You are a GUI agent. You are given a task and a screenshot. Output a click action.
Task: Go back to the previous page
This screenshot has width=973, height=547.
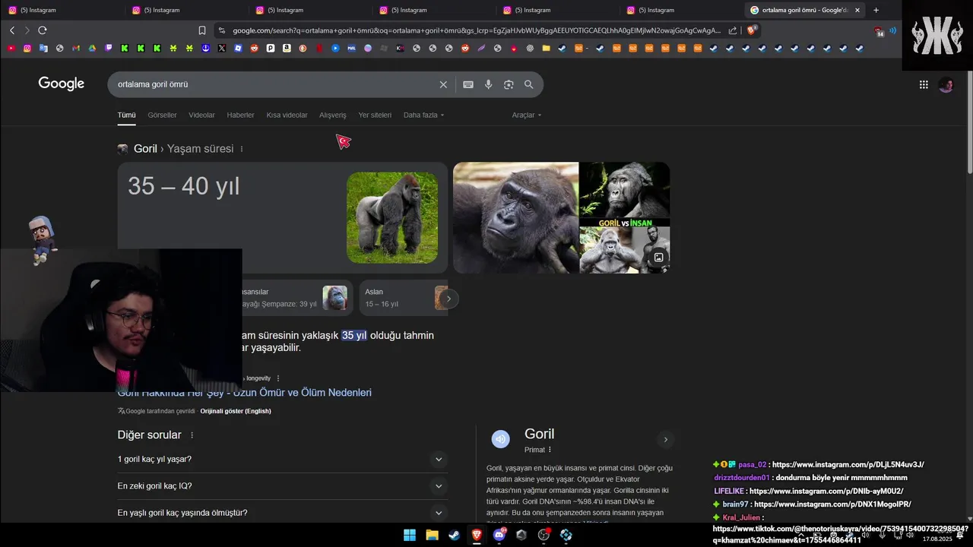click(12, 30)
